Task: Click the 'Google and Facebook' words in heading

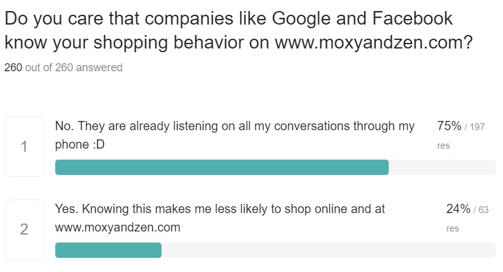Action: (x=362, y=18)
